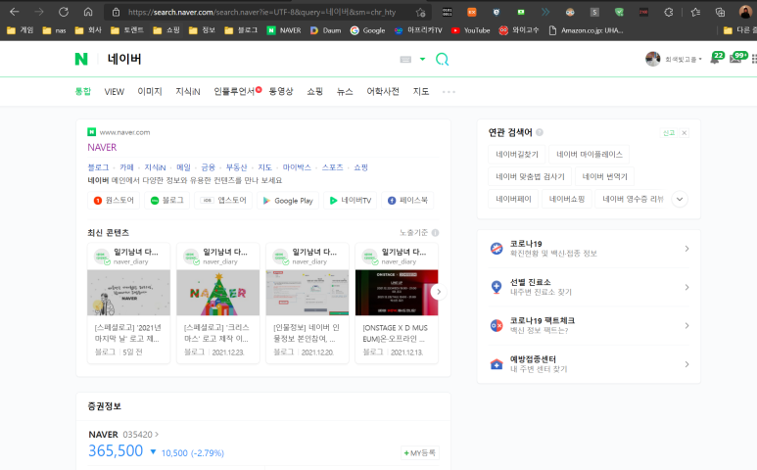Open the 쇼핑 bookmark folder
Viewport: 757px width, 470px height.
point(166,30)
